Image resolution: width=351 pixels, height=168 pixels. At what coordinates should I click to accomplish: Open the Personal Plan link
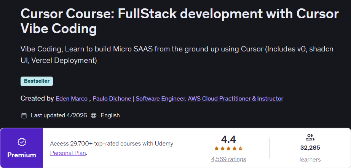pyautogui.click(x=68, y=153)
